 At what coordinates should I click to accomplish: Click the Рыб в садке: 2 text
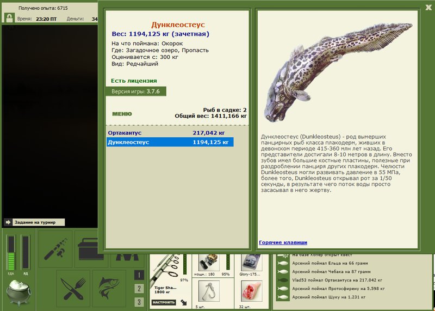[x=225, y=110]
